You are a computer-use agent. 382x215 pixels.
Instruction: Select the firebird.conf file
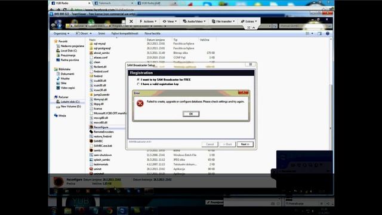coord(99,72)
